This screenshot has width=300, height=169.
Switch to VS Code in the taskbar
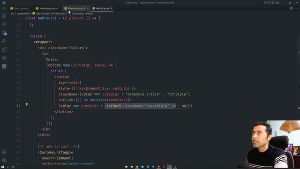169,167
